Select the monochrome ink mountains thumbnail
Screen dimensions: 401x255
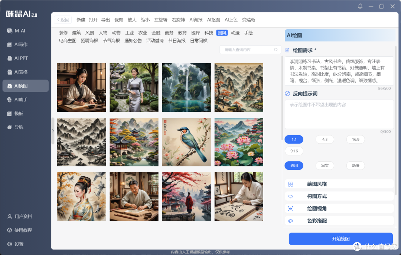(x=82, y=142)
